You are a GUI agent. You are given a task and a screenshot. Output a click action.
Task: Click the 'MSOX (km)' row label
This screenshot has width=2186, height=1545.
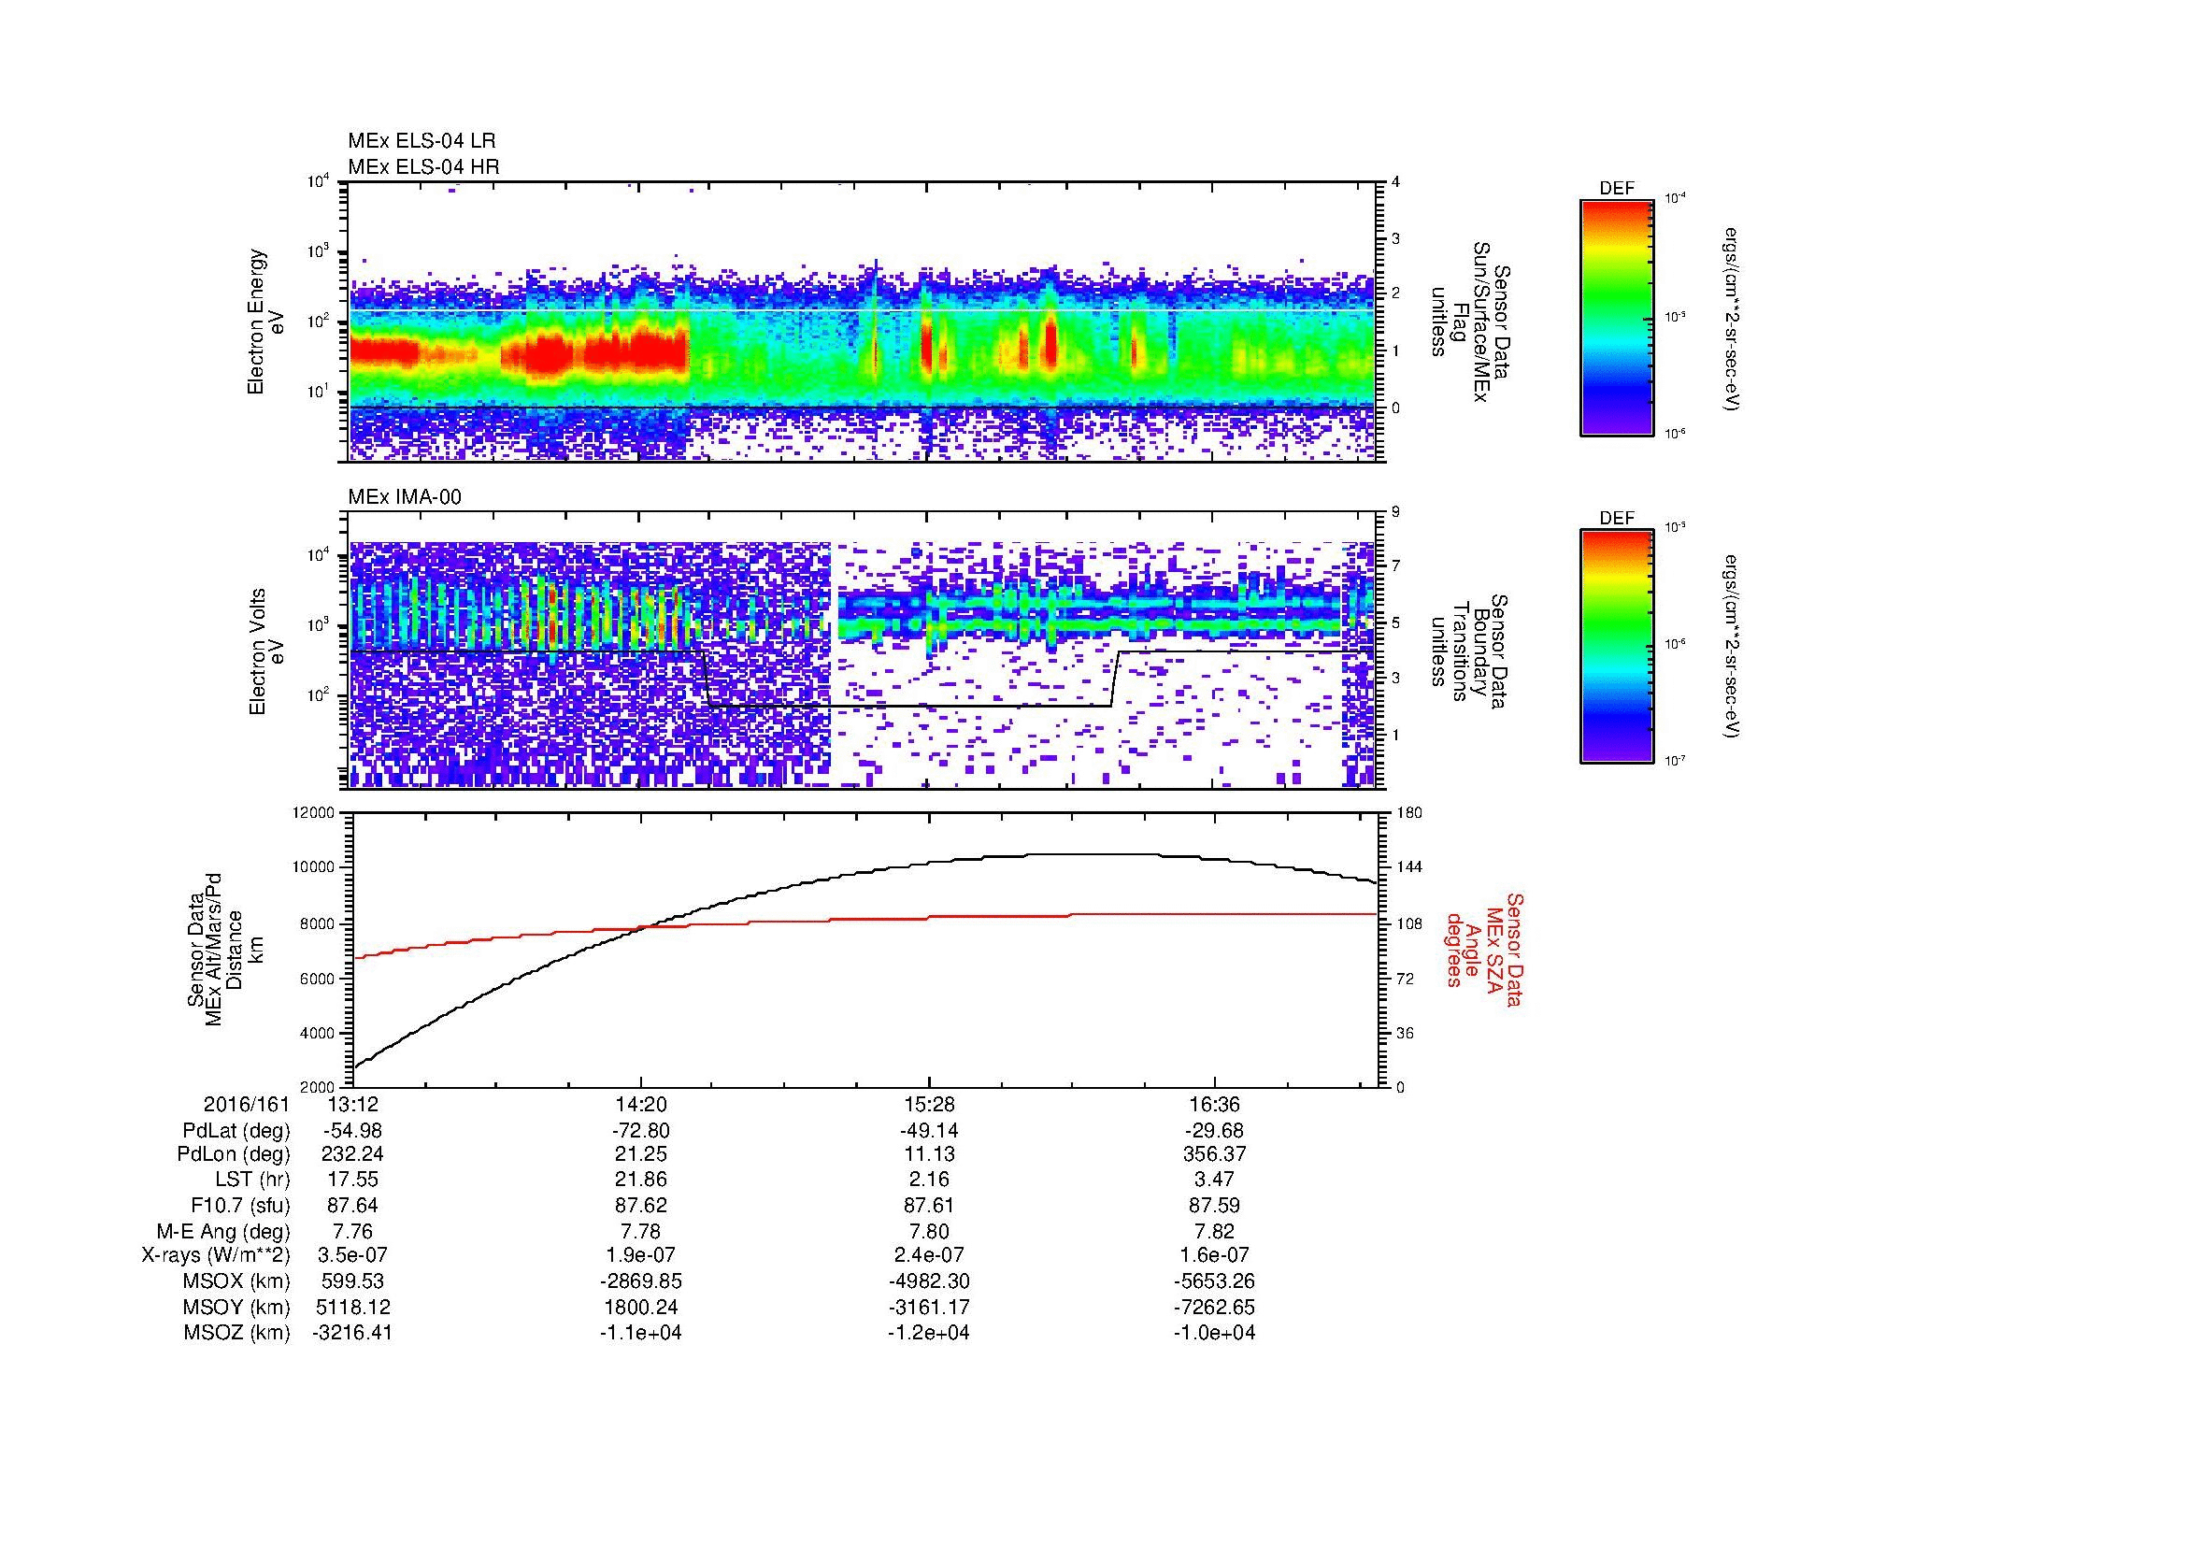click(x=237, y=1281)
